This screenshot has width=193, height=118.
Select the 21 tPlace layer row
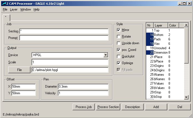[165, 57]
